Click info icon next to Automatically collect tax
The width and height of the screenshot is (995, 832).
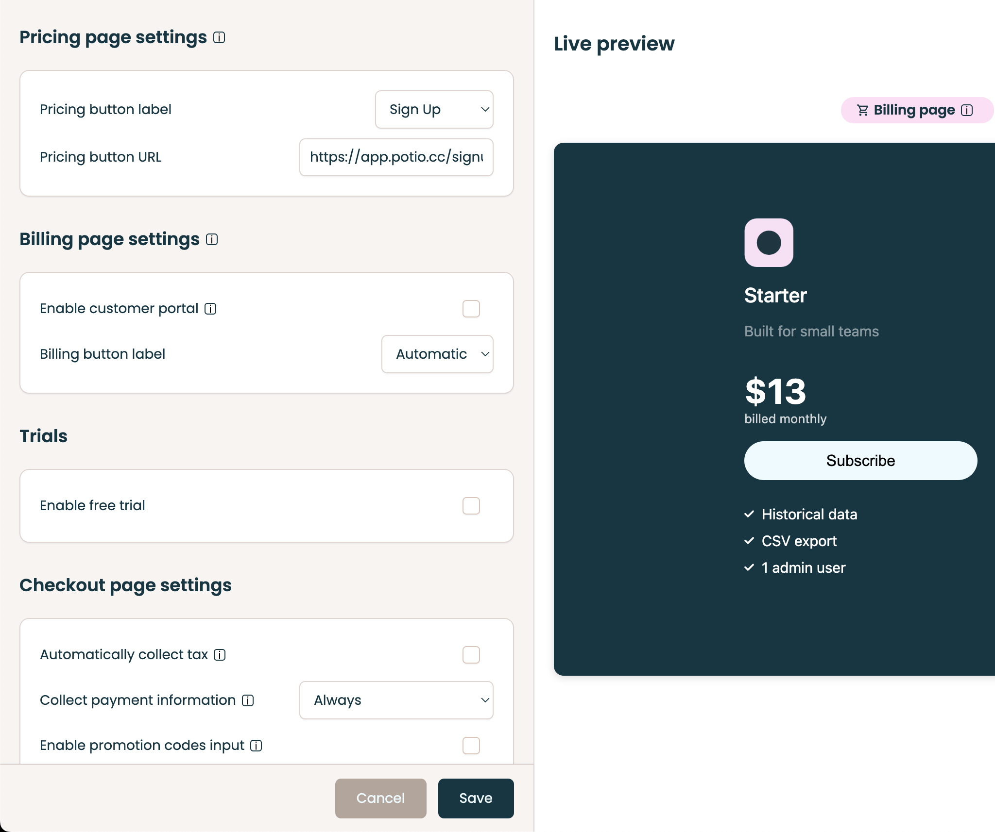[220, 655]
